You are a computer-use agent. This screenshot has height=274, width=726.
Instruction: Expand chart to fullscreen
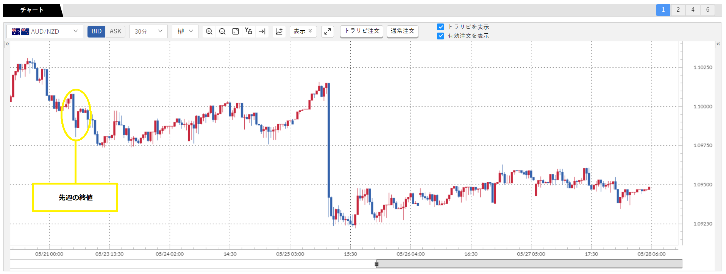point(328,31)
